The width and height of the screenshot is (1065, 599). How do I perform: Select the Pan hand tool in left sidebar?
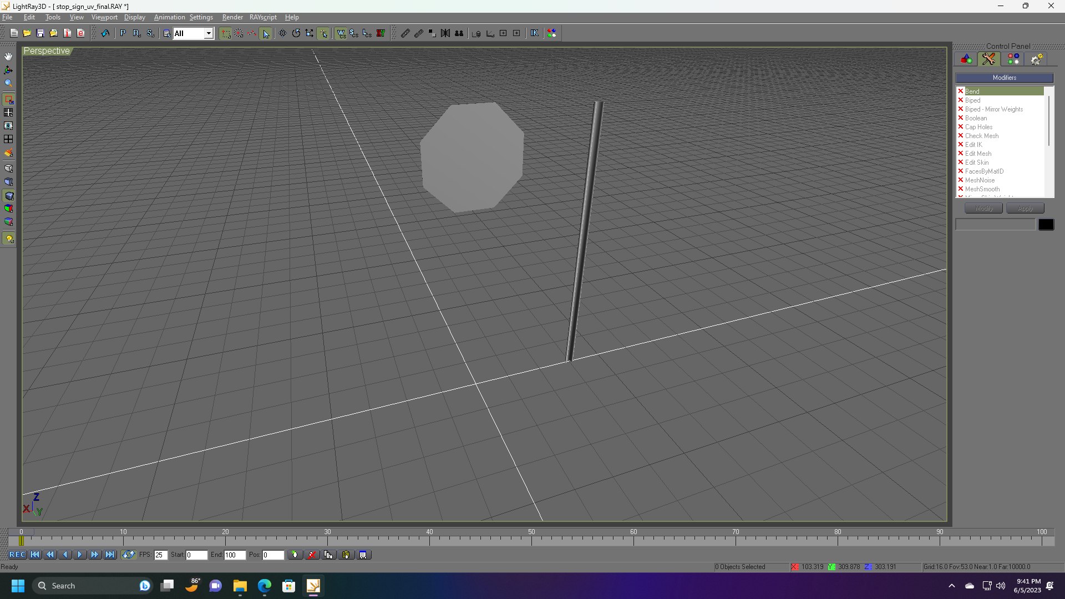tap(8, 57)
